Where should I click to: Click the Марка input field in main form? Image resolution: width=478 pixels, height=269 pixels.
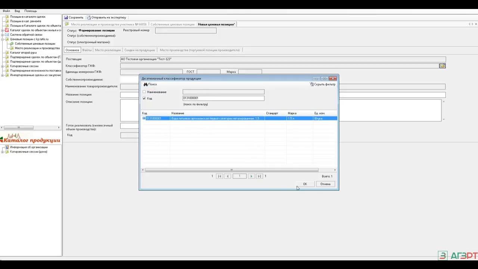coord(250,72)
